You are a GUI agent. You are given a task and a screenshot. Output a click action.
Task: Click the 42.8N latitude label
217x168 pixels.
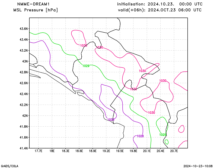coord(24,72)
